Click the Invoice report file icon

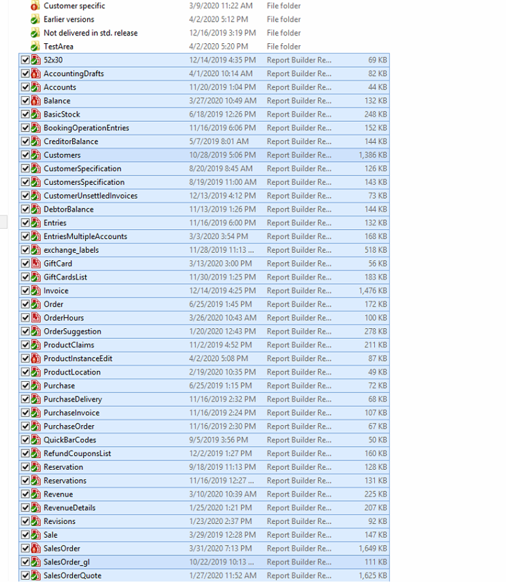[x=35, y=291]
